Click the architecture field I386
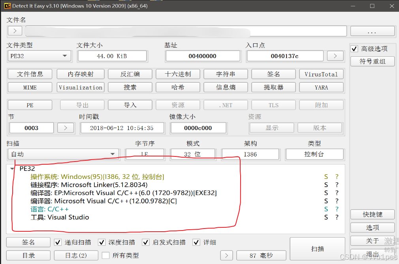Screen dimensions: 399x264 [250, 154]
